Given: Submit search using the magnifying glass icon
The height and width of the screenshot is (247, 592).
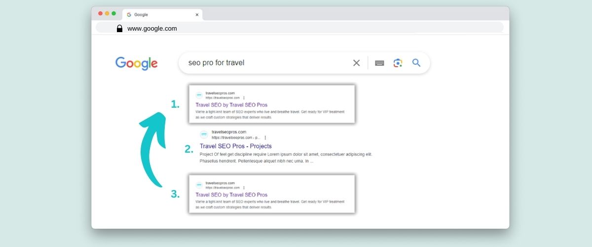Looking at the screenshot, I should click(416, 63).
